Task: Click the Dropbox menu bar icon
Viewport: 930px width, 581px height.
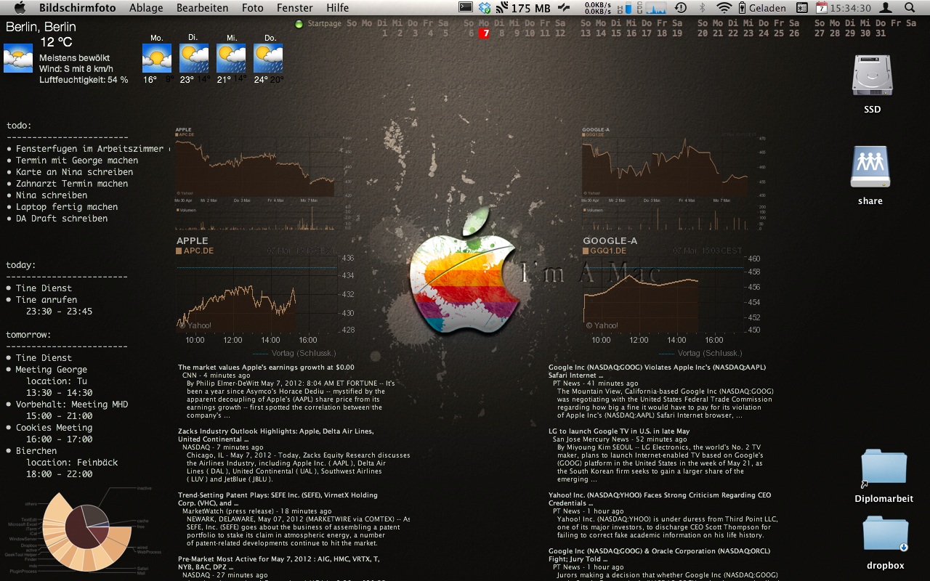Action: pyautogui.click(x=485, y=8)
